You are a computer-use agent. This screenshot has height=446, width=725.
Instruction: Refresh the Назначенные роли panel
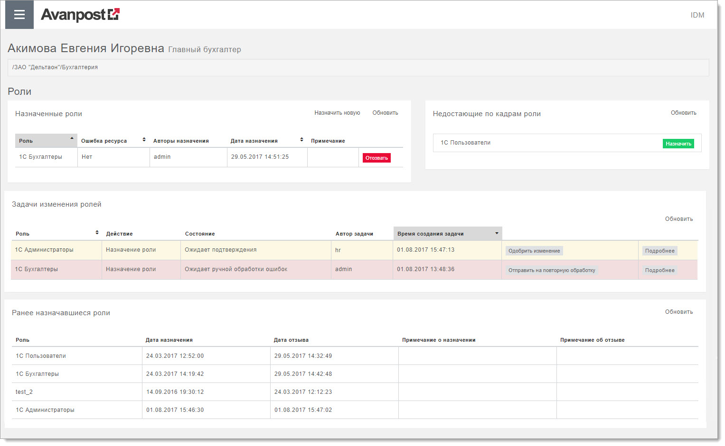(385, 113)
